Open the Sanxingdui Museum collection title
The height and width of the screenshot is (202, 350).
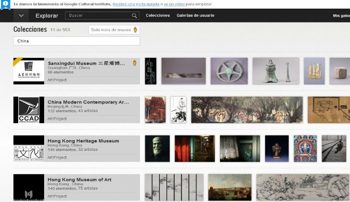(86, 63)
